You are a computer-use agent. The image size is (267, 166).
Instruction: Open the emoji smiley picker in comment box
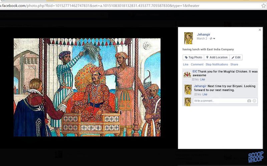click(254, 101)
